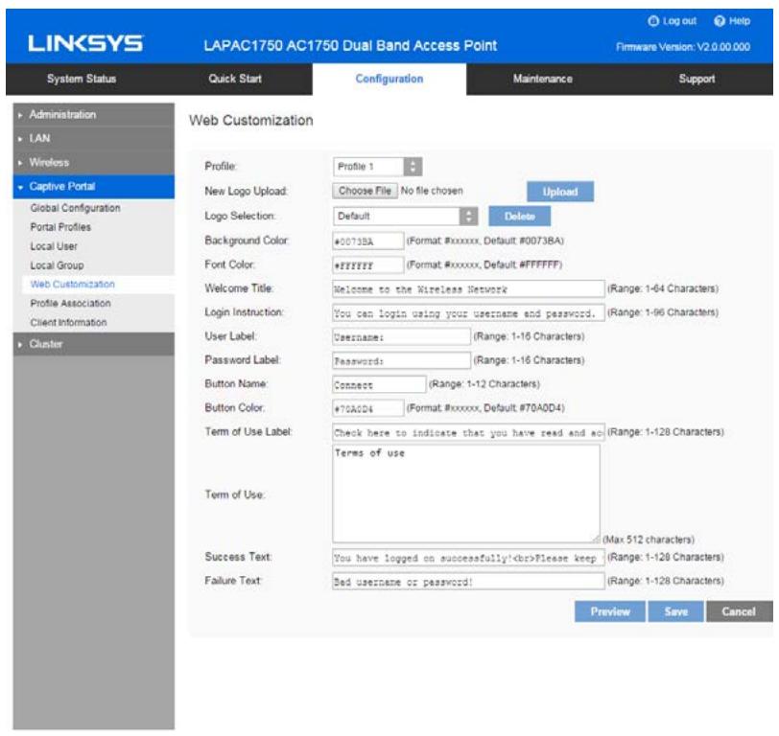This screenshot has width=779, height=736.
Task: Open Local User page
Action: [54, 246]
